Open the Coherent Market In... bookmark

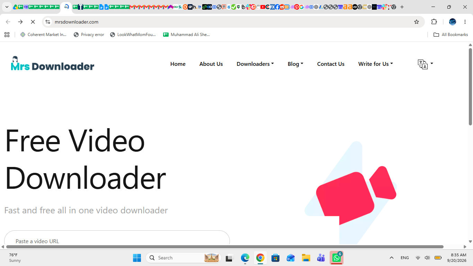(44, 35)
